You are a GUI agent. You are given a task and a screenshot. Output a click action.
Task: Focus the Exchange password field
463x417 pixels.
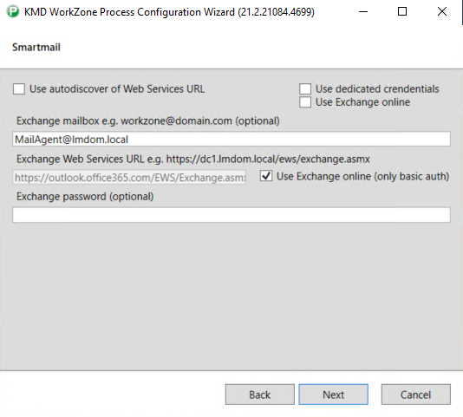(231, 215)
